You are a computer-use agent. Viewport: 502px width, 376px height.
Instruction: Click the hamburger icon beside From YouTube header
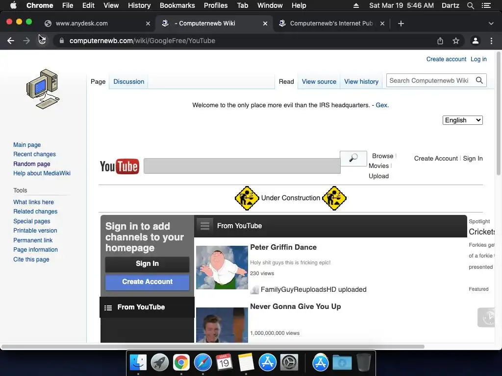click(205, 226)
